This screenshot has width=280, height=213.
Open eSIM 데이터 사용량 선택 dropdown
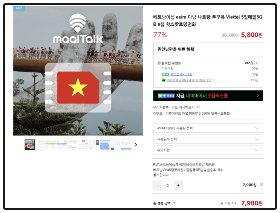(x=208, y=128)
